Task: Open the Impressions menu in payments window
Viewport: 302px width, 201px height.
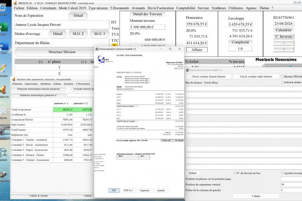Action: (31, 84)
